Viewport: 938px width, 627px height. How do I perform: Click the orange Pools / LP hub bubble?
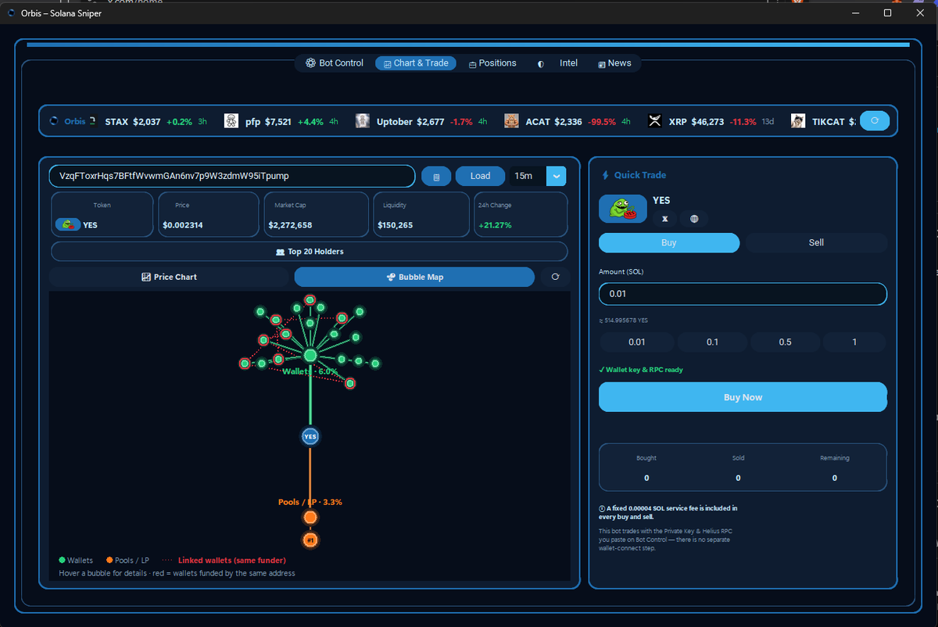(x=310, y=518)
